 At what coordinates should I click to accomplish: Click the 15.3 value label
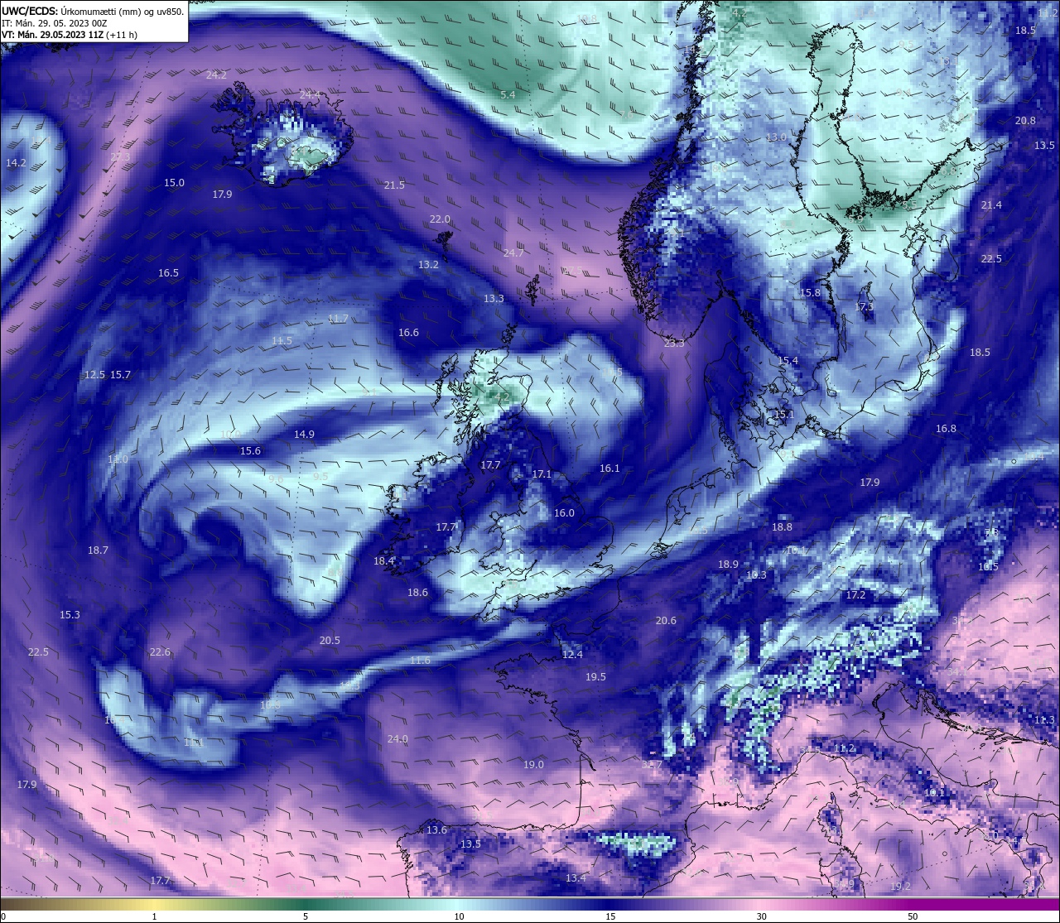click(70, 615)
